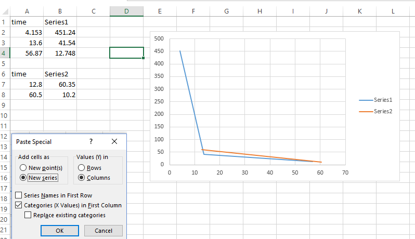Select column F header
This screenshot has height=239, width=415.
pyautogui.click(x=193, y=11)
